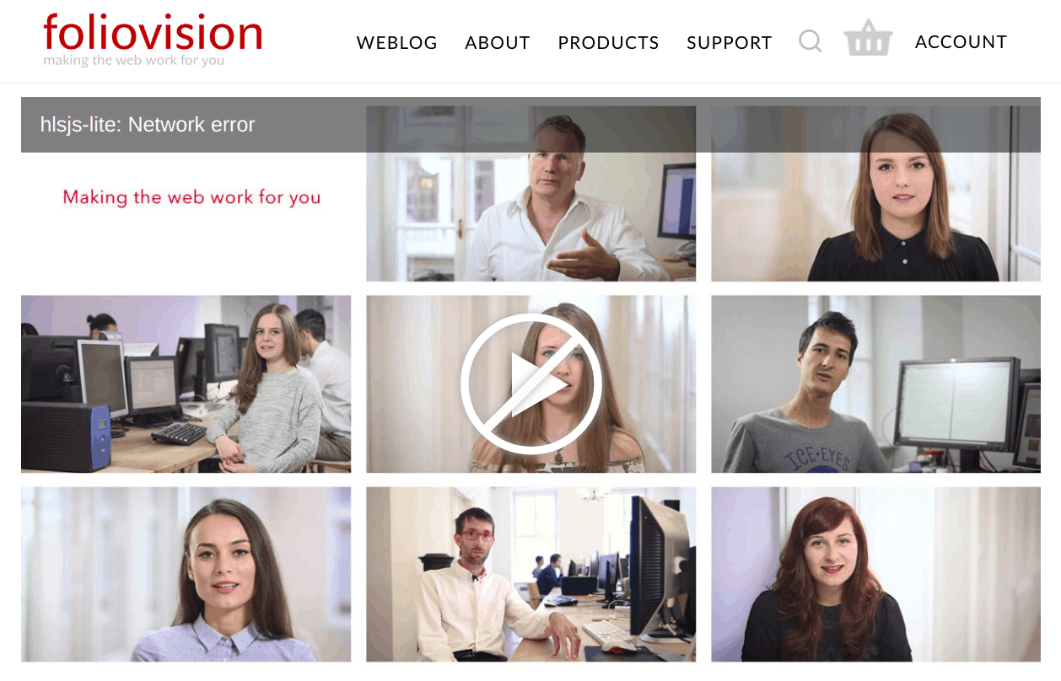1061x681 pixels.
Task: Open the SUPPORT menu item
Action: pyautogui.click(x=730, y=43)
